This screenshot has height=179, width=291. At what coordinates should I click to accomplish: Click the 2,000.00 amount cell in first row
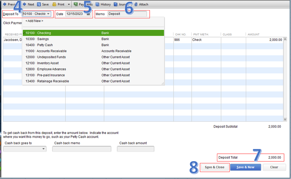coord(264,40)
